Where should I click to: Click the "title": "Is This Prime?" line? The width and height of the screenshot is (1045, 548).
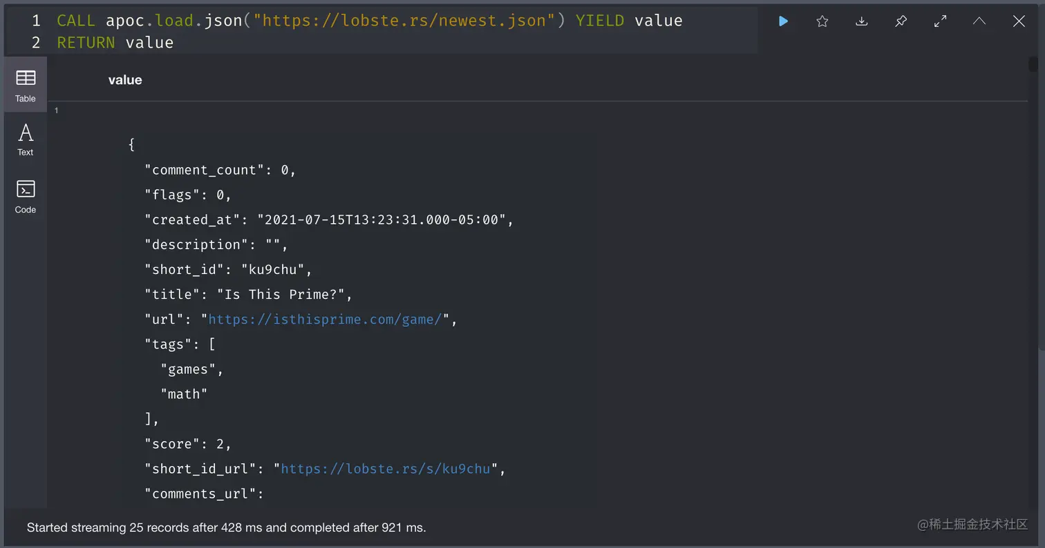coord(249,295)
